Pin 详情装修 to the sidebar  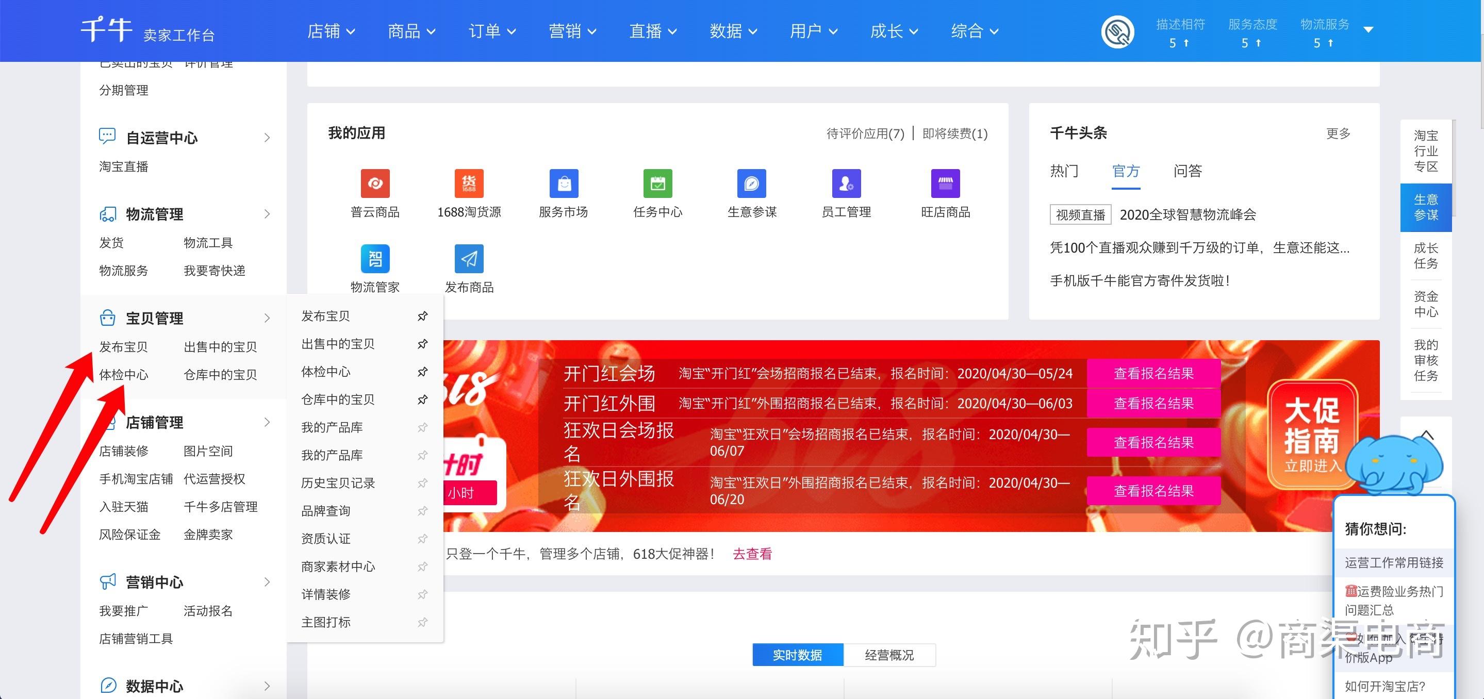click(422, 594)
